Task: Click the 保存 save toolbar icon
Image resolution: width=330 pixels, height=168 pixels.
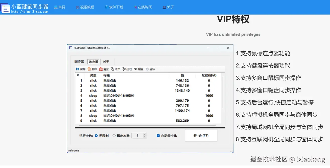Action: tap(81, 69)
